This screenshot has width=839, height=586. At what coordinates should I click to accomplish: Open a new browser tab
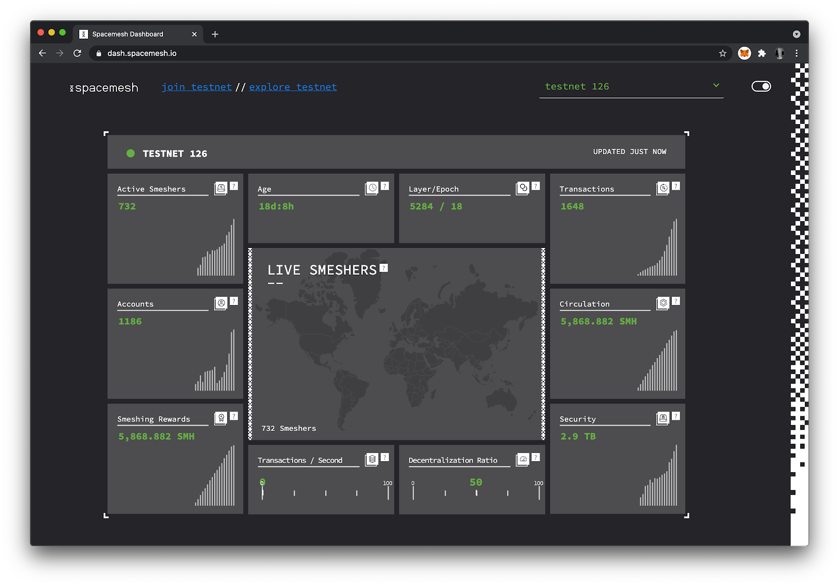tap(215, 34)
